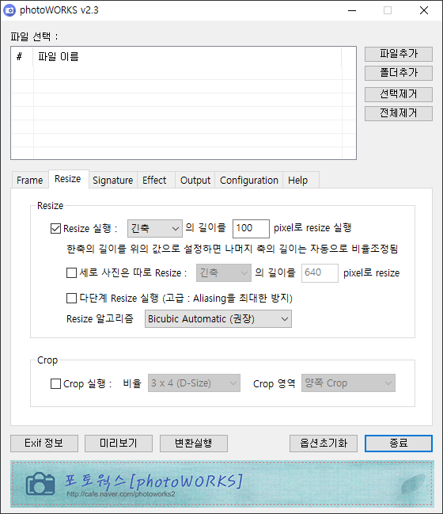Open the Signature tab
The width and height of the screenshot is (443, 514).
[x=113, y=180]
